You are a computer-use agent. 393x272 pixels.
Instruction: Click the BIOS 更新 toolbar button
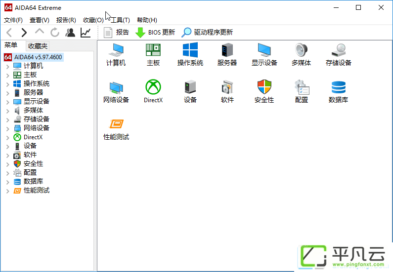tap(155, 32)
